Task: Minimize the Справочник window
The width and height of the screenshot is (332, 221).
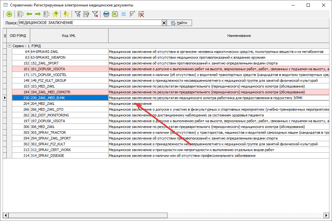Action: click(293, 5)
